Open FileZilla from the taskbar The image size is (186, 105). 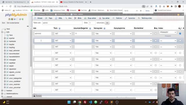click(x=85, y=102)
